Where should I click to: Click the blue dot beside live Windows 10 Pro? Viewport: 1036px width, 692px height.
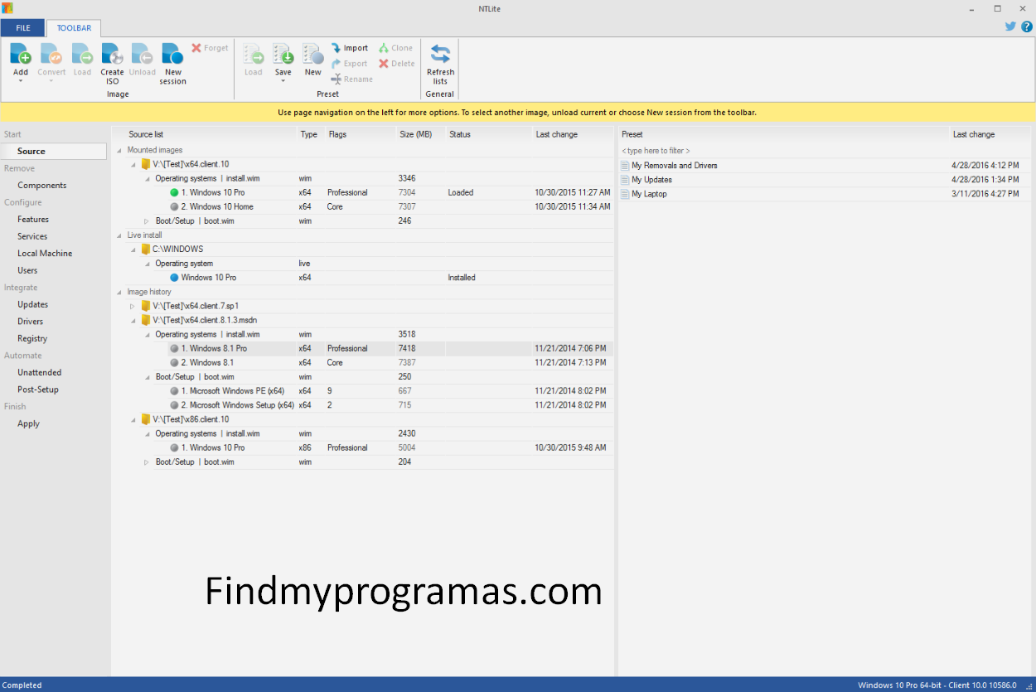[x=174, y=278]
